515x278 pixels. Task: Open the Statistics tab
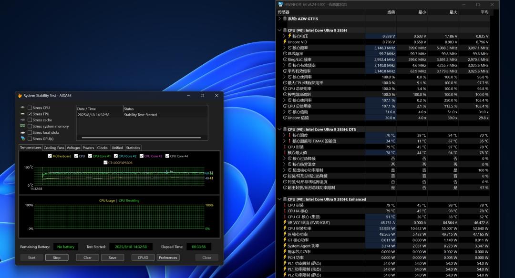[133, 148]
